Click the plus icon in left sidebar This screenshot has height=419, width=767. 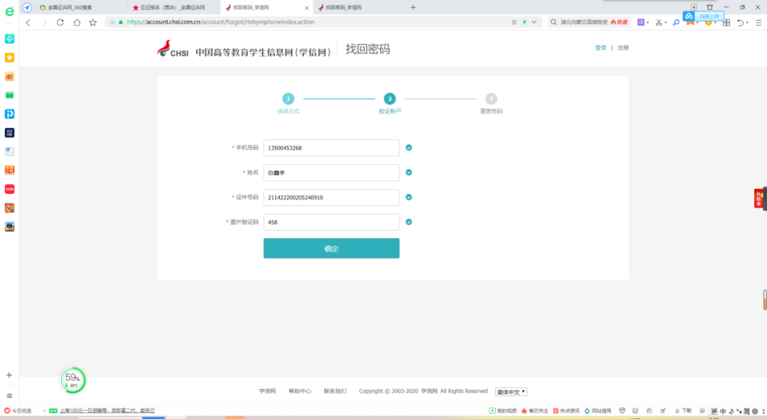(9, 375)
